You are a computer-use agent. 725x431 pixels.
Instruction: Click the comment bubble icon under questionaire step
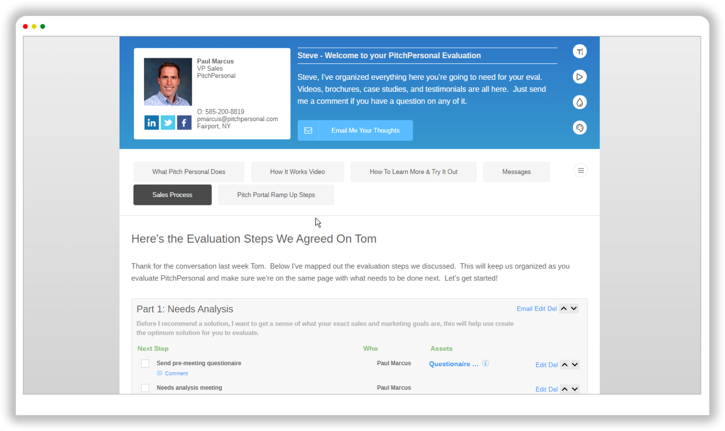160,373
